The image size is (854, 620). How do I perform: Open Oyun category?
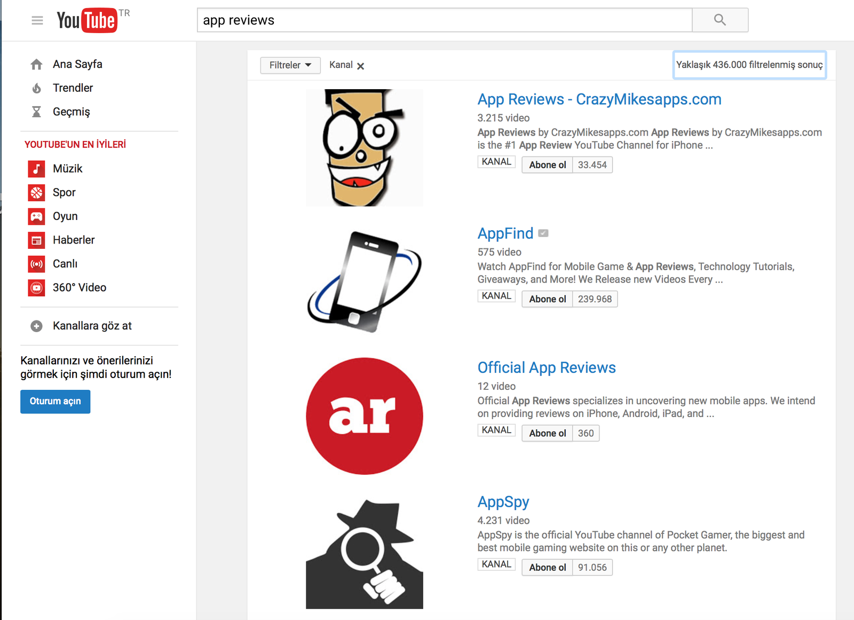(x=65, y=216)
